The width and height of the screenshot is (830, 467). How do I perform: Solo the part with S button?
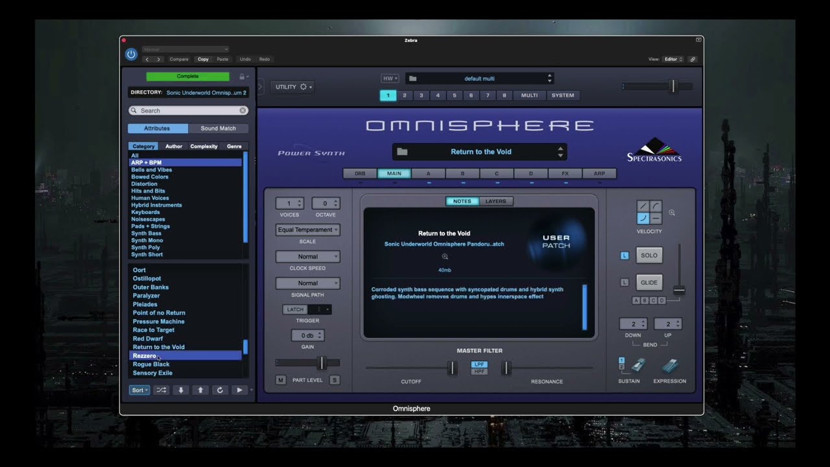(335, 380)
